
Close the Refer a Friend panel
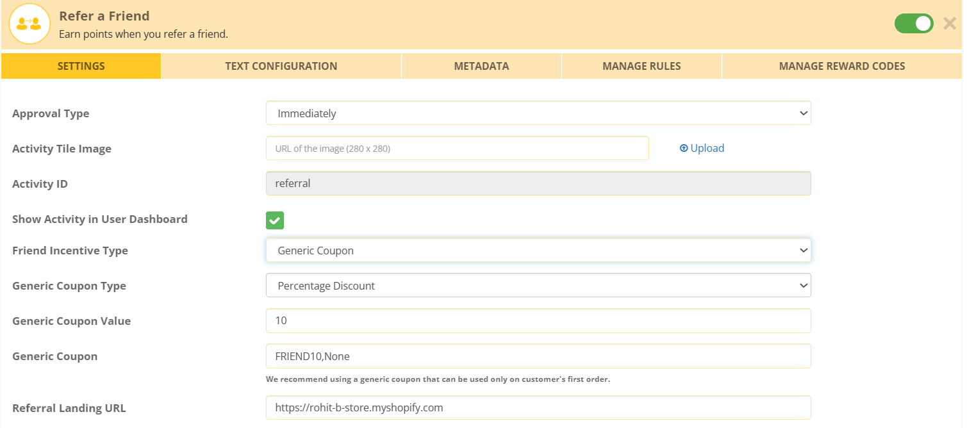(x=950, y=24)
